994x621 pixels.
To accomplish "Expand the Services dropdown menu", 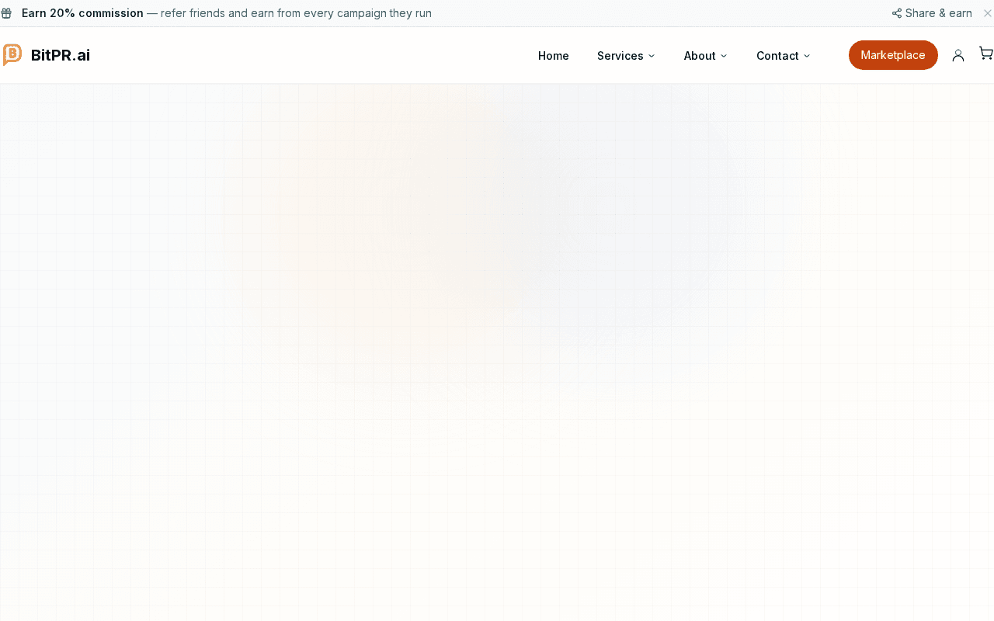I will click(x=626, y=56).
